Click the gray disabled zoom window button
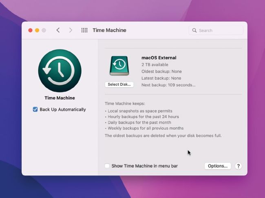Viewport: 265px width, 198px height. click(44, 30)
